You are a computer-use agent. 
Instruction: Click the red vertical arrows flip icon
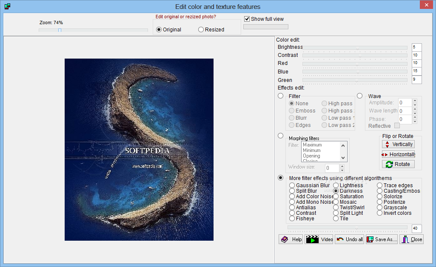388,144
